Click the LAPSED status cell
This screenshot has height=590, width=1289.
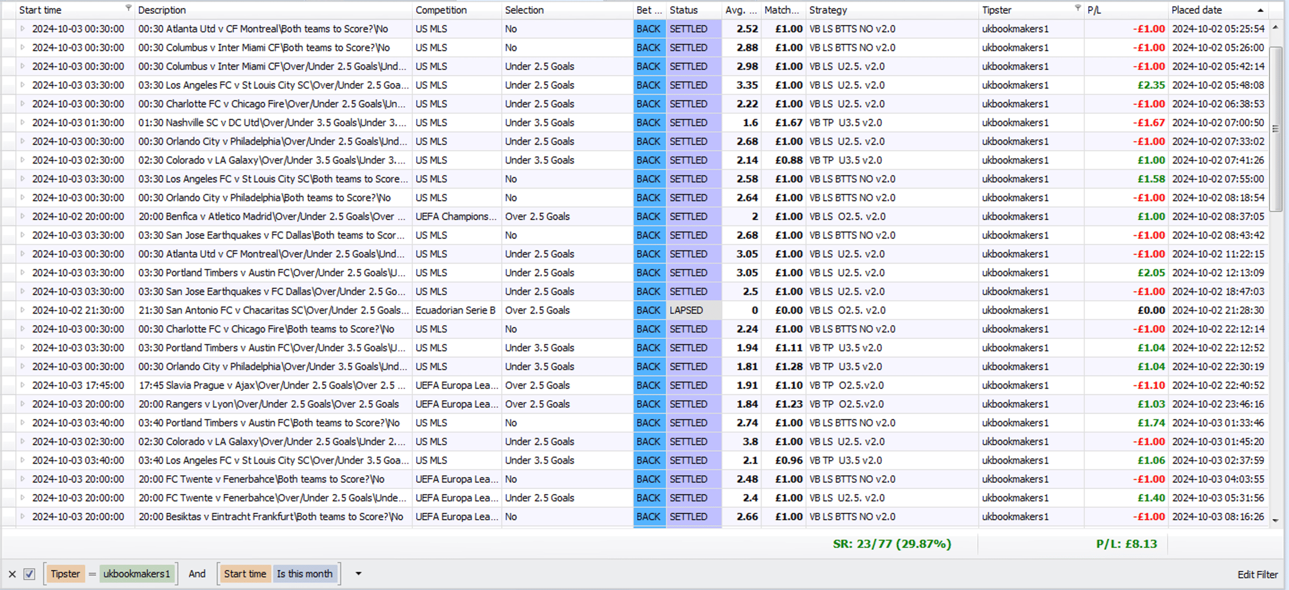(694, 310)
